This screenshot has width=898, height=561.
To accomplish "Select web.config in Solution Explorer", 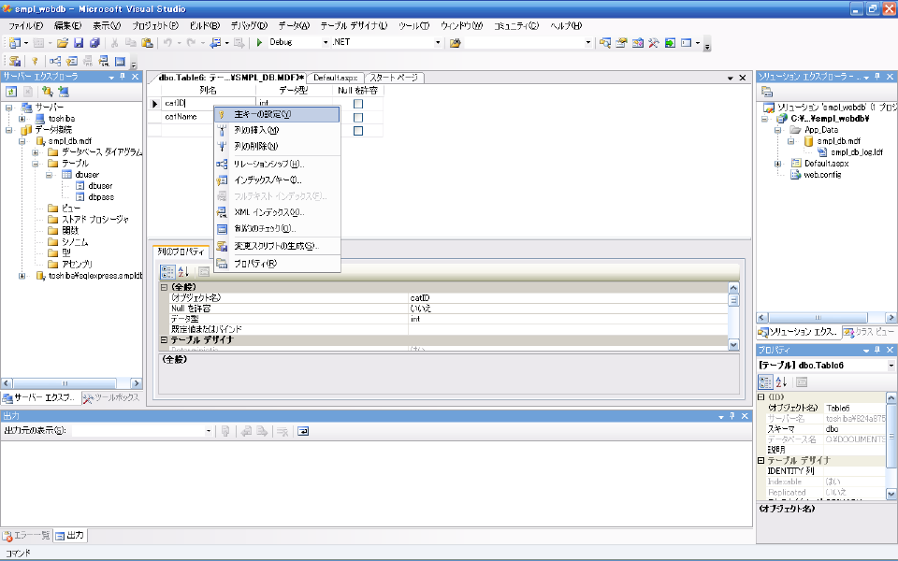I will [x=822, y=175].
